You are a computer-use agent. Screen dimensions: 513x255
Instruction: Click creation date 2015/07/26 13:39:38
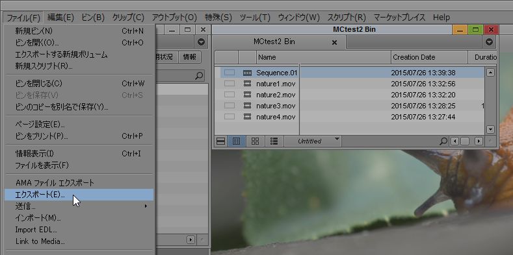423,73
